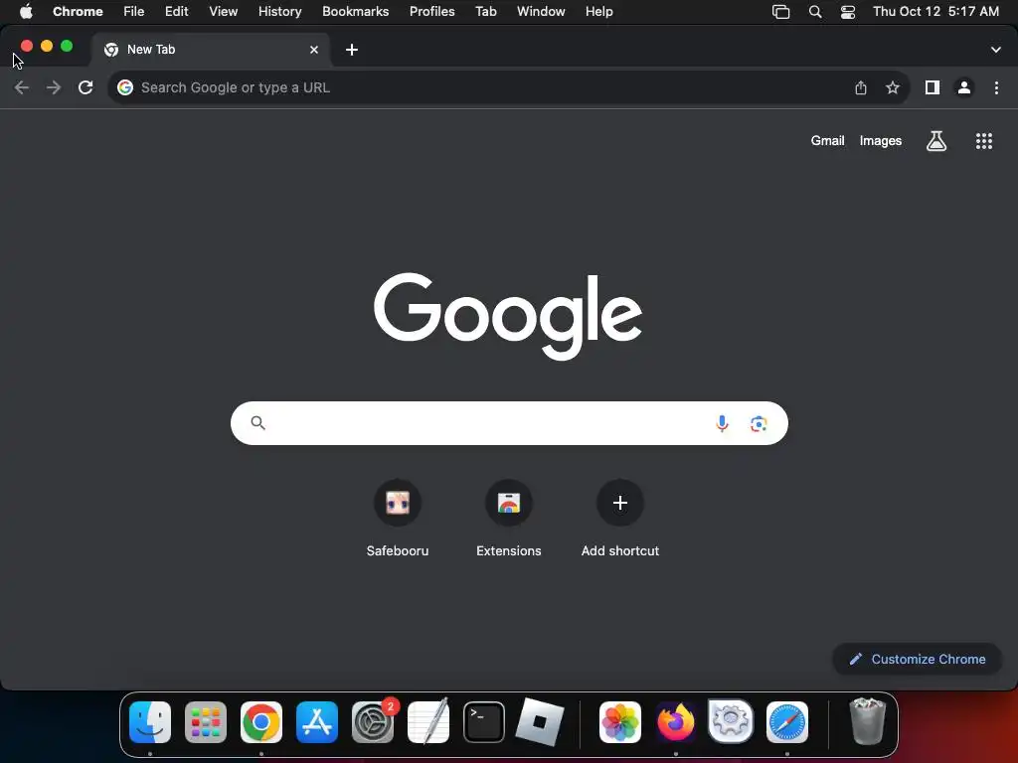Open the Chrome three-dot menu
Image resolution: width=1018 pixels, height=763 pixels.
click(996, 87)
